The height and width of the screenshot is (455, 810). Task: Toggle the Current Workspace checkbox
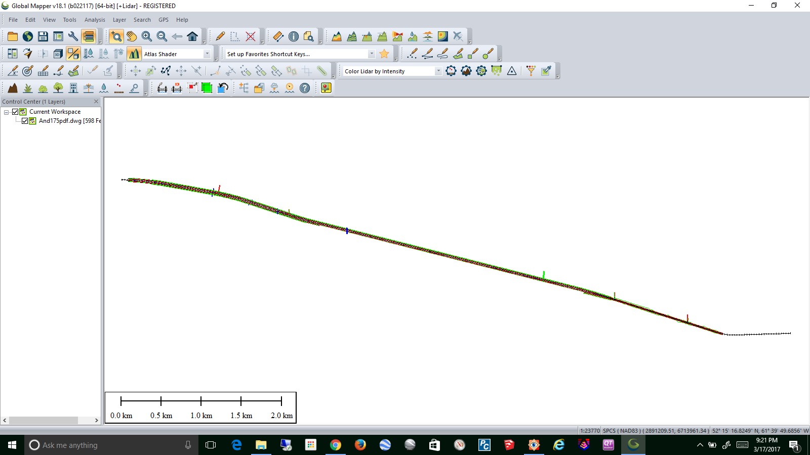15,112
